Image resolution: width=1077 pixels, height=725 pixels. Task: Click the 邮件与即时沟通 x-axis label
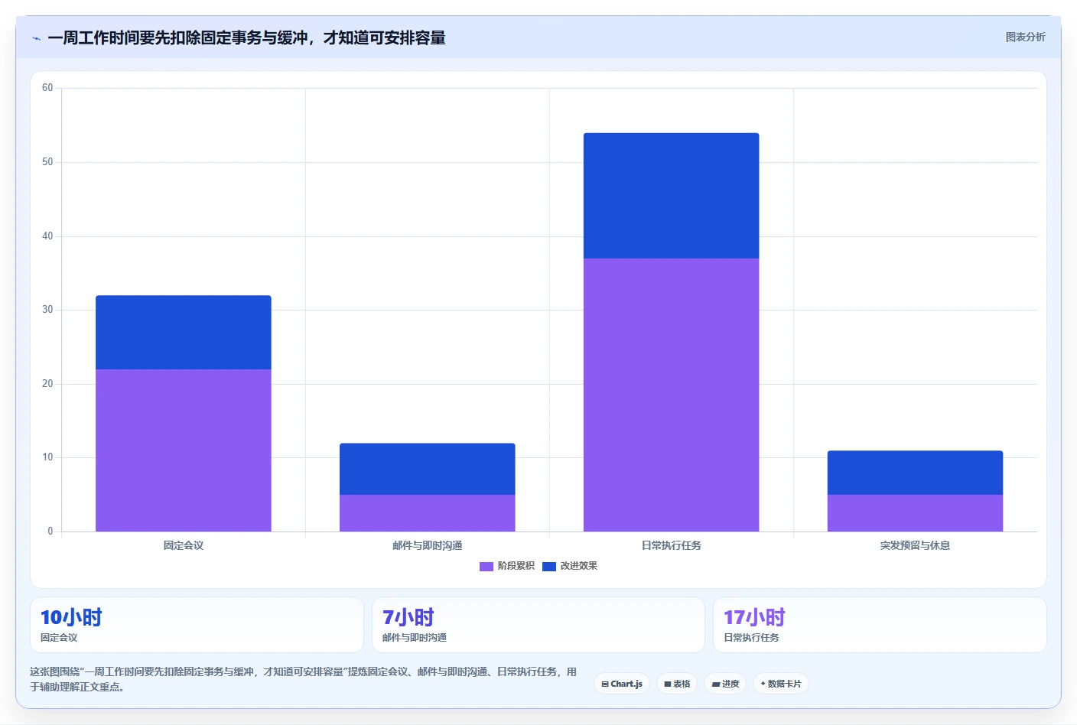click(428, 545)
